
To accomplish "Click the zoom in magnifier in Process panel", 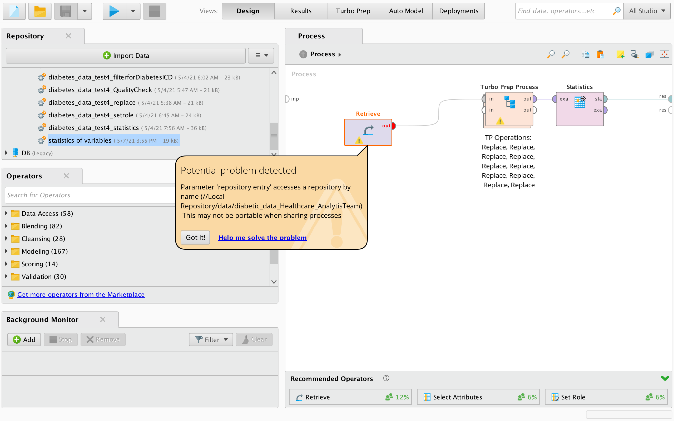I will (551, 54).
